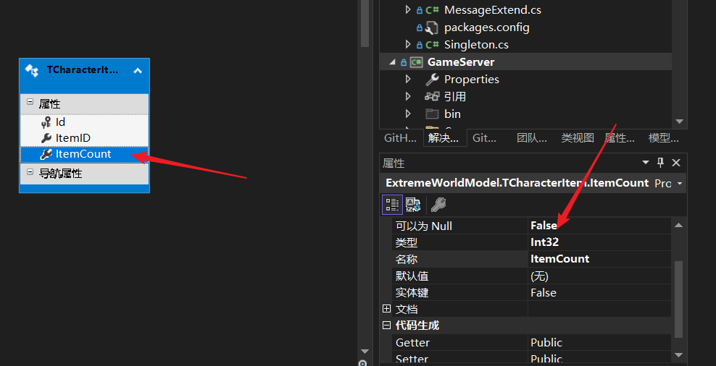Viewport: 716px width, 366px height.
Task: Click the key icon beside Id
Action: [x=46, y=122]
